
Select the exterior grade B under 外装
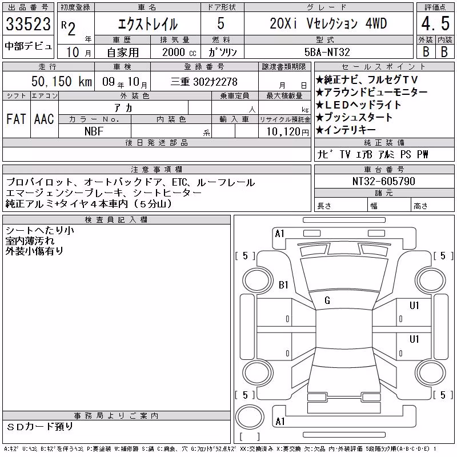tap(426, 51)
